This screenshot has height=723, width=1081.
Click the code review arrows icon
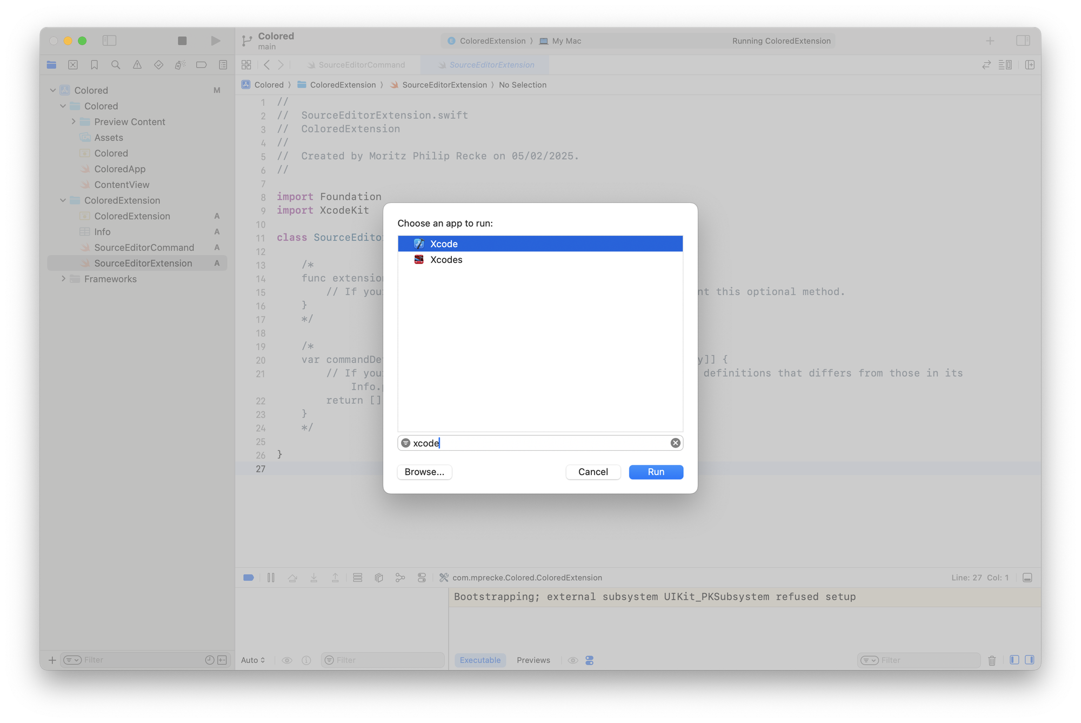coord(986,65)
